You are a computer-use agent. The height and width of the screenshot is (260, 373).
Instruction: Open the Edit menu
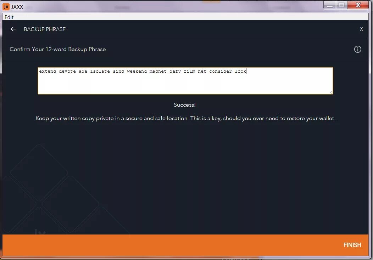pos(9,17)
